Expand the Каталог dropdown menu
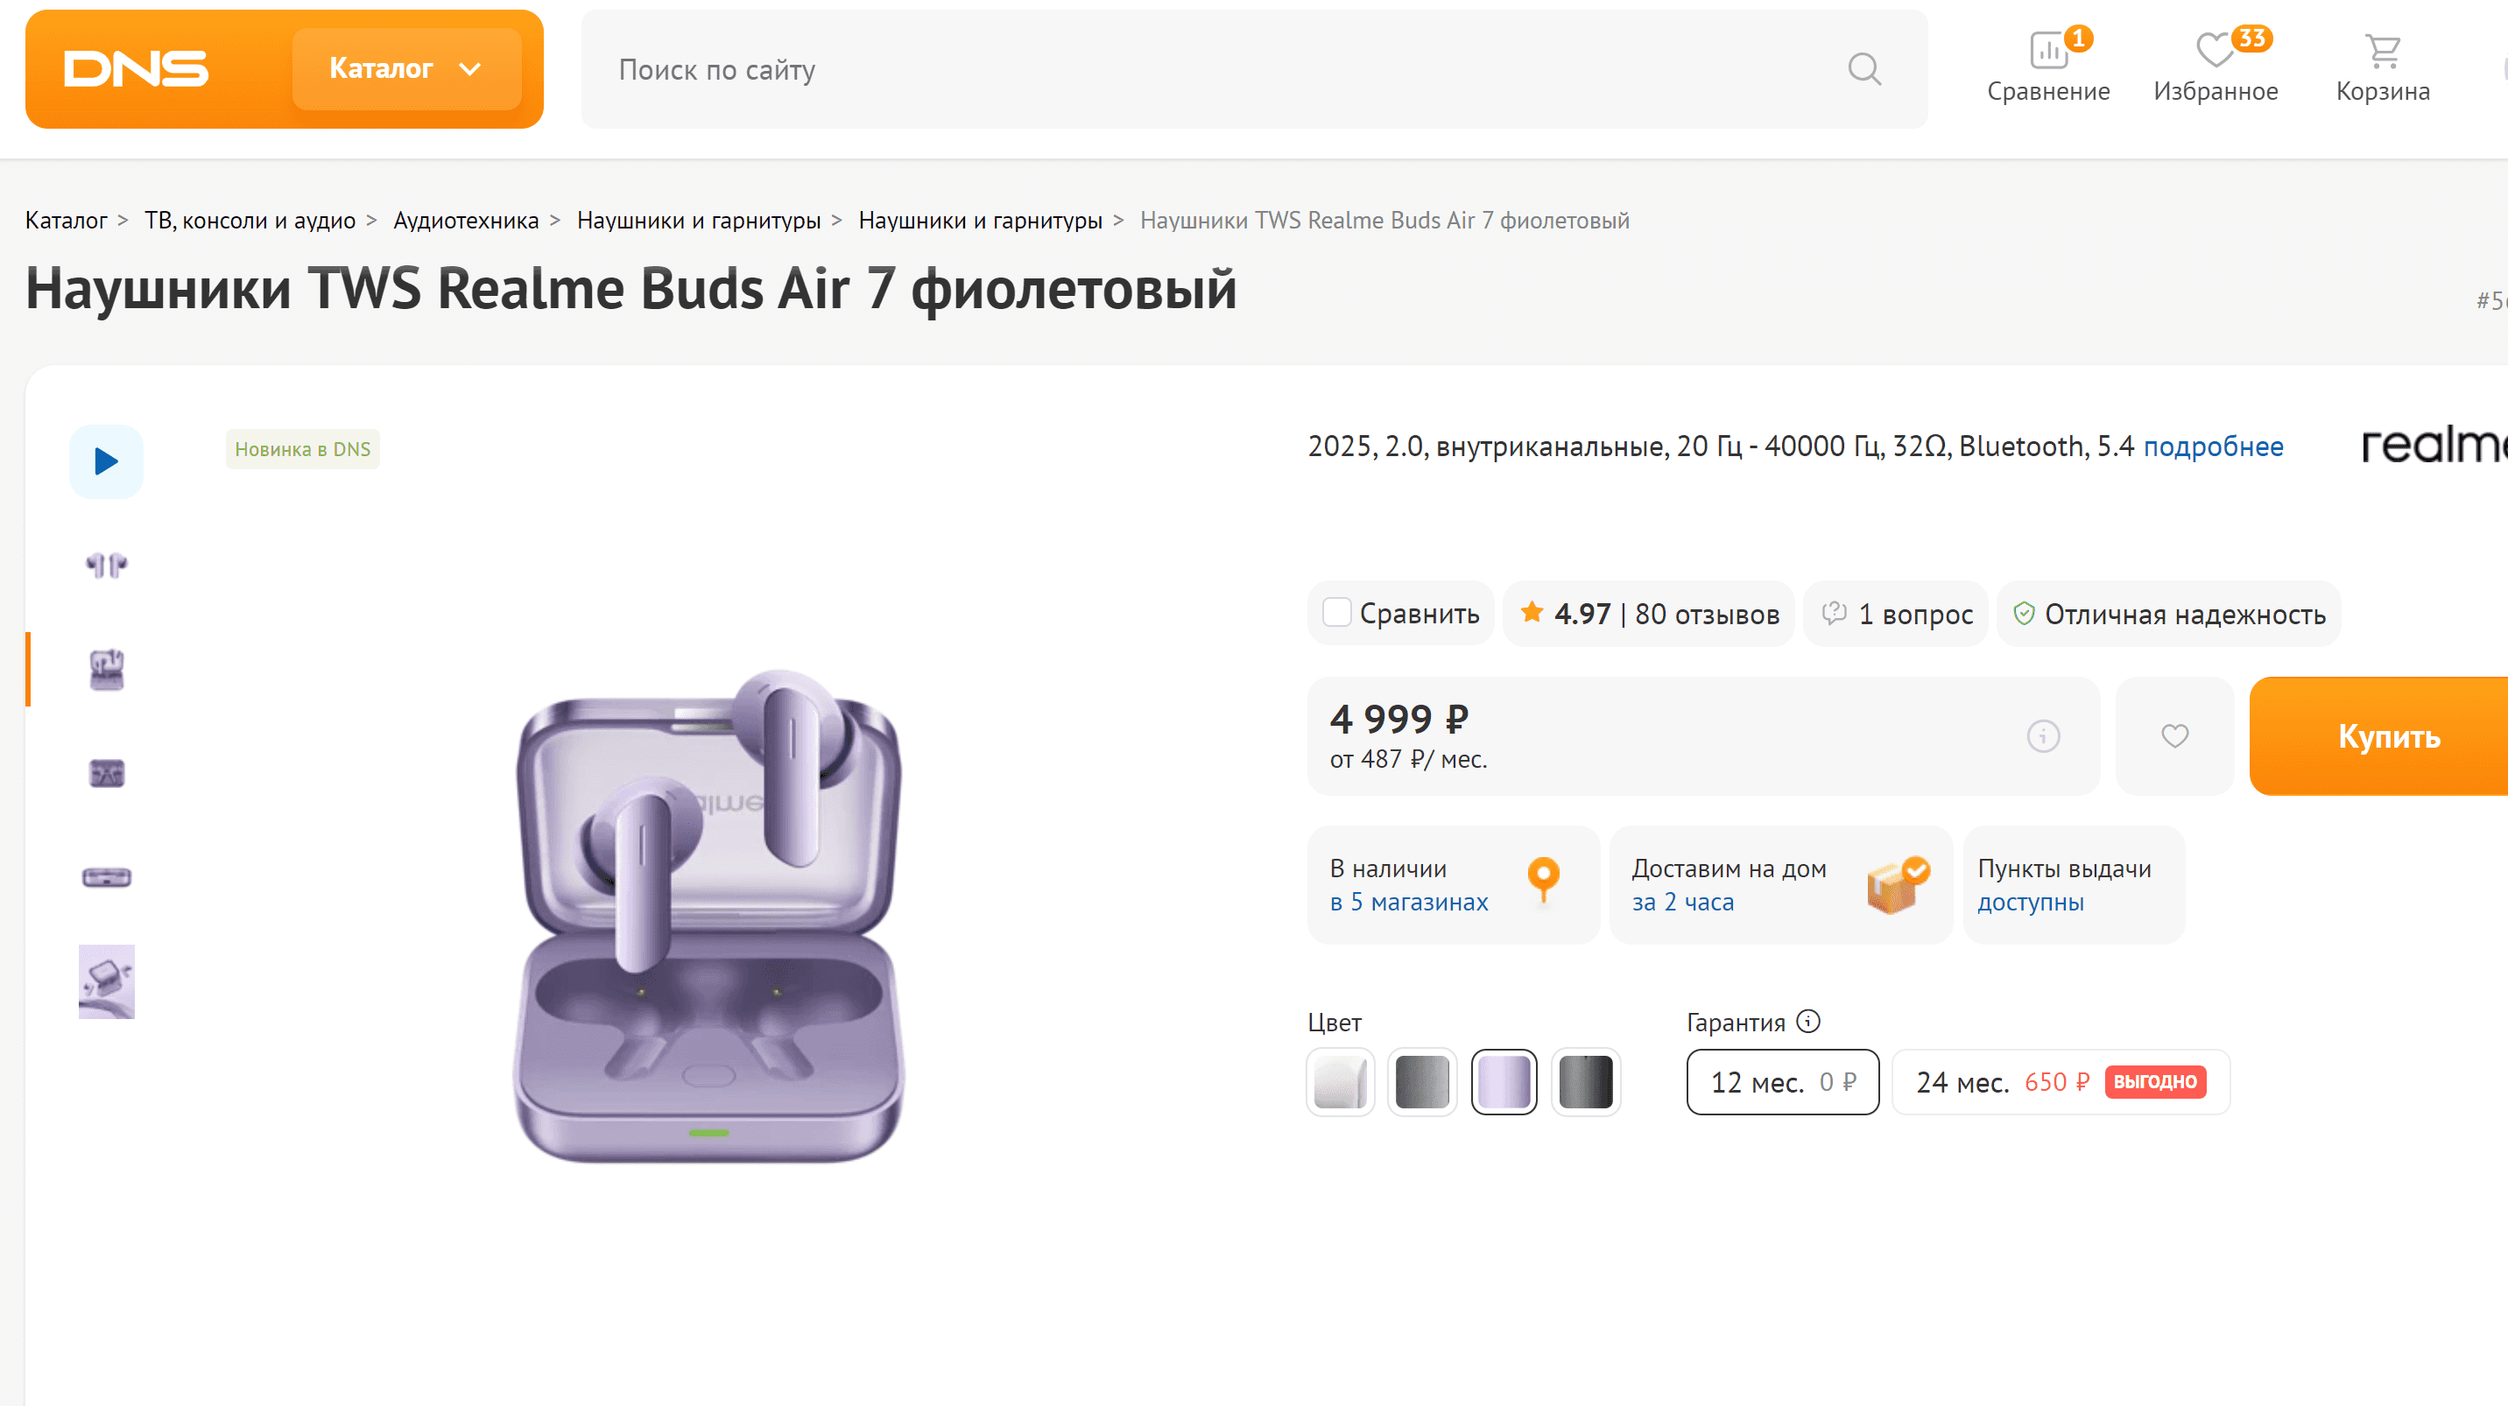Viewport: 2508px width, 1406px height. [406, 69]
